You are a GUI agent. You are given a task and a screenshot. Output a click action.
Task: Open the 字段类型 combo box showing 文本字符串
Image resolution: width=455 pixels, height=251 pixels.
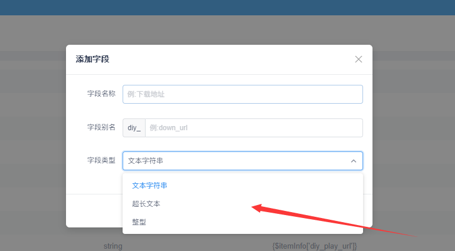pyautogui.click(x=243, y=161)
